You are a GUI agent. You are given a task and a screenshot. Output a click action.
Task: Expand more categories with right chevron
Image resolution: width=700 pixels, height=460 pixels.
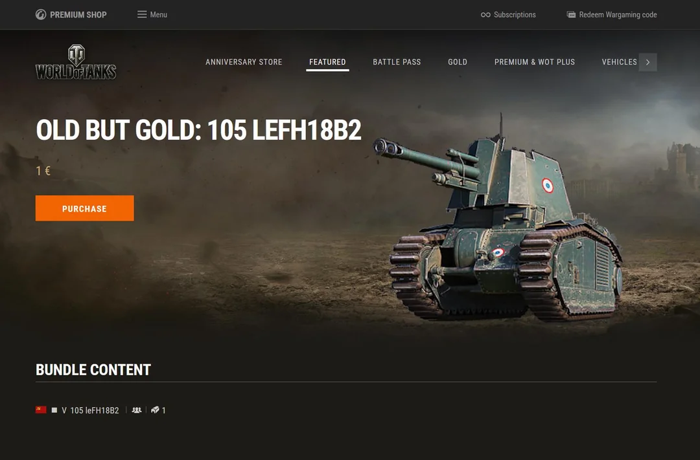(647, 62)
